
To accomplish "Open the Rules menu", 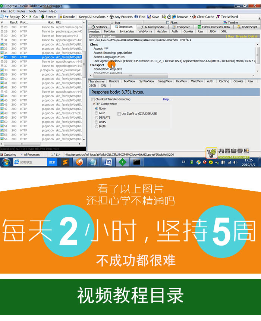I will point(21,11).
